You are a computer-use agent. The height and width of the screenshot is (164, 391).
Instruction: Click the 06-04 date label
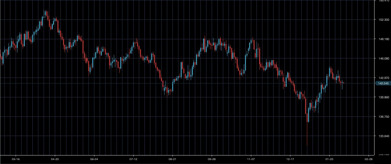(94, 159)
